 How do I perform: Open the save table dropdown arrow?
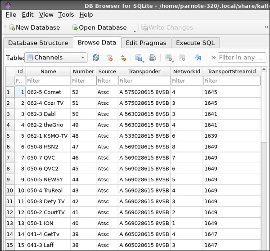click(143, 62)
